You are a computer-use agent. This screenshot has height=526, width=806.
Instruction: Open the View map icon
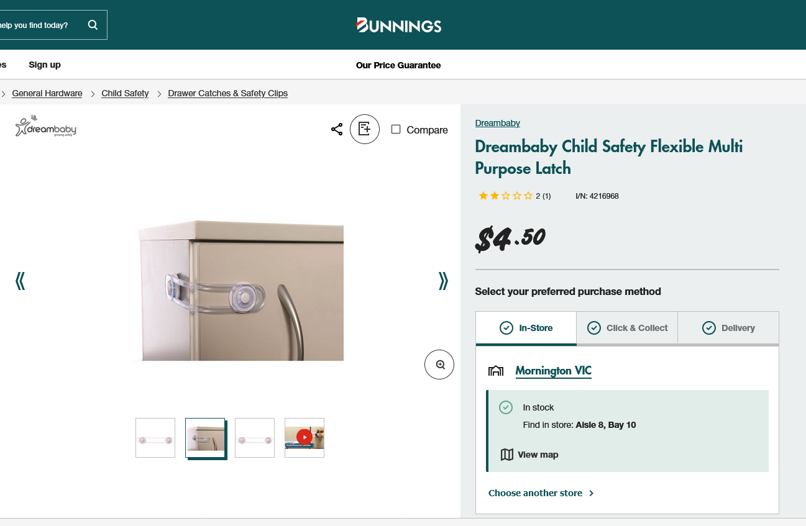(x=507, y=455)
